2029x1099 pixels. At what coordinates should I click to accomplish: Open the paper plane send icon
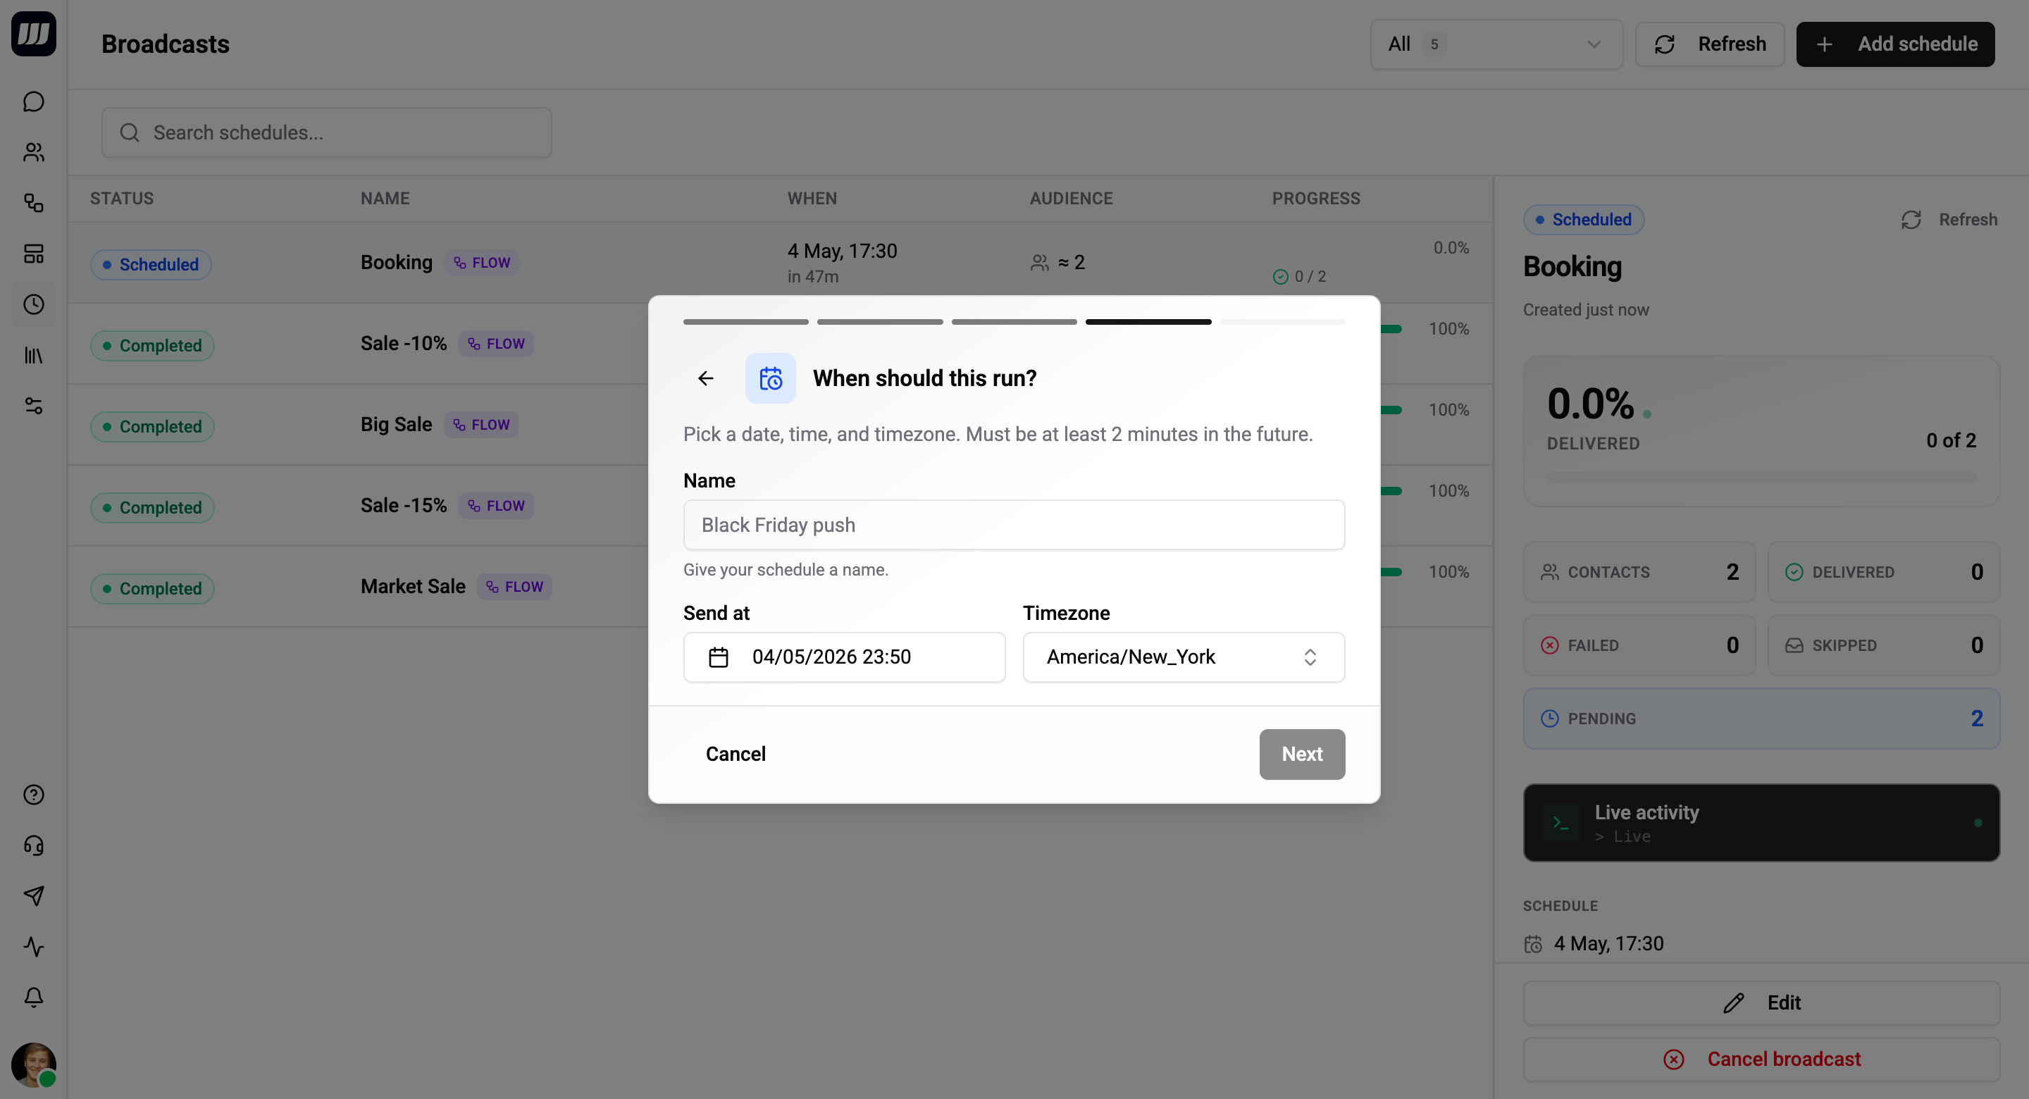click(x=33, y=895)
